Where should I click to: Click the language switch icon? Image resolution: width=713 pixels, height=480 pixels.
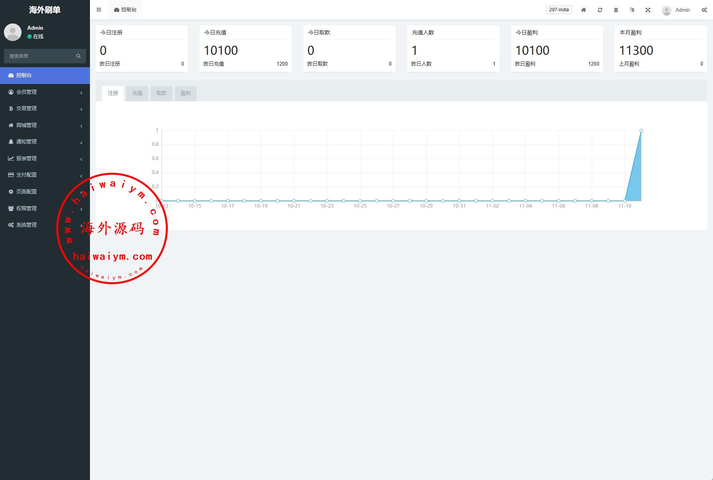point(632,10)
